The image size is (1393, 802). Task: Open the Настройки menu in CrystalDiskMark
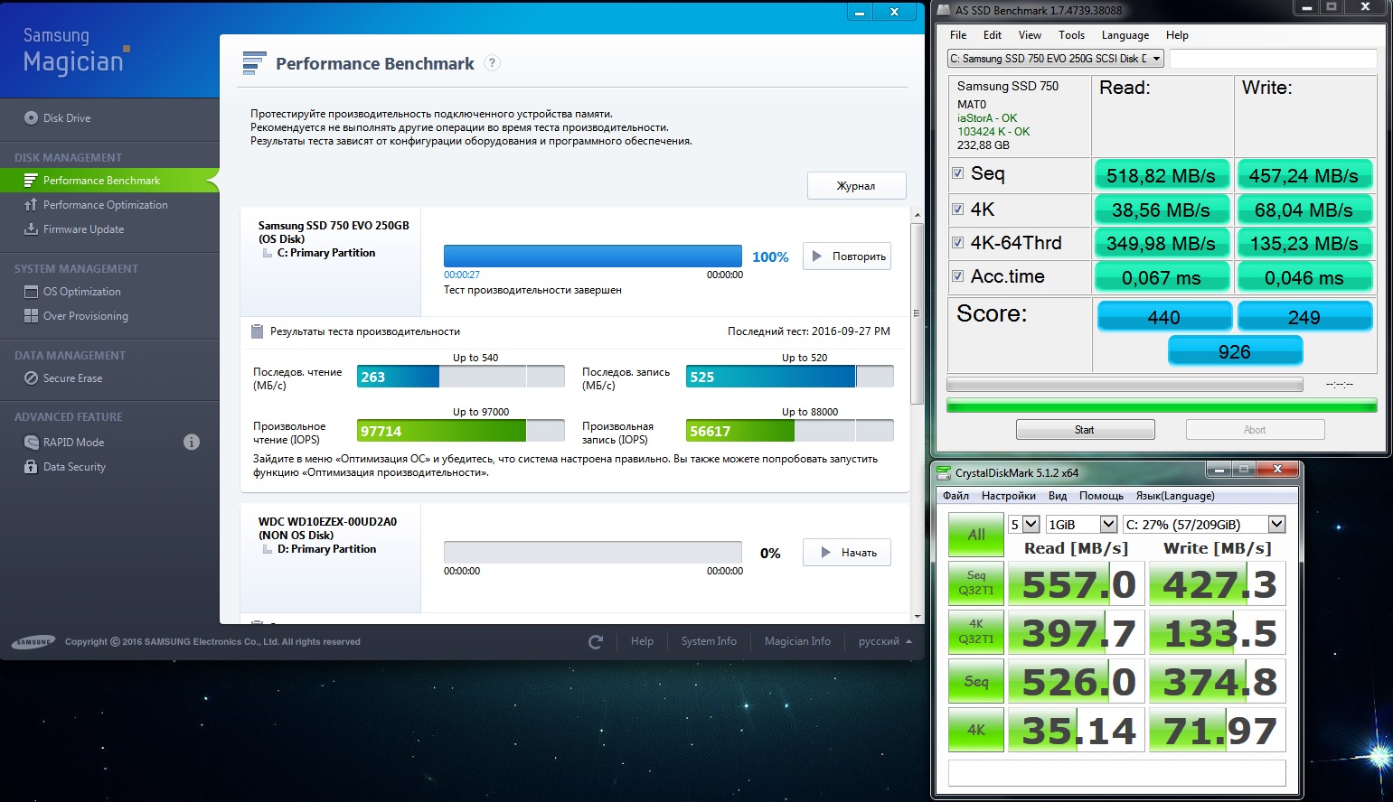[1009, 496]
